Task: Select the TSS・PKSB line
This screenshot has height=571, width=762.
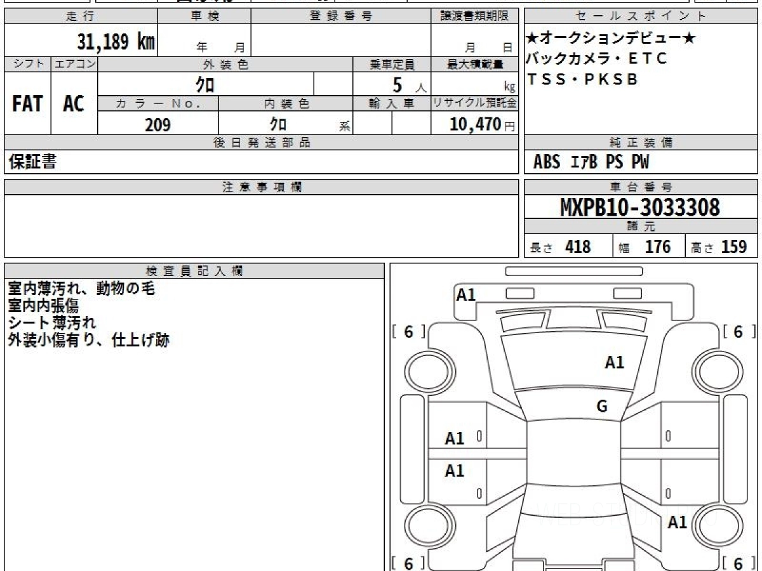Action: [582, 80]
